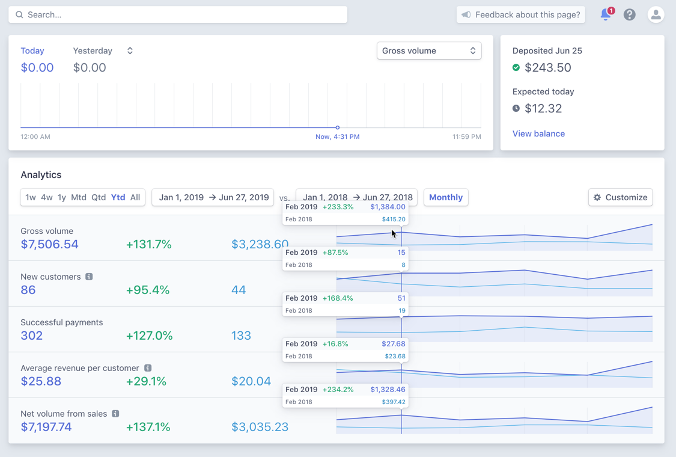Click the info icon beside New customers

tap(89, 277)
